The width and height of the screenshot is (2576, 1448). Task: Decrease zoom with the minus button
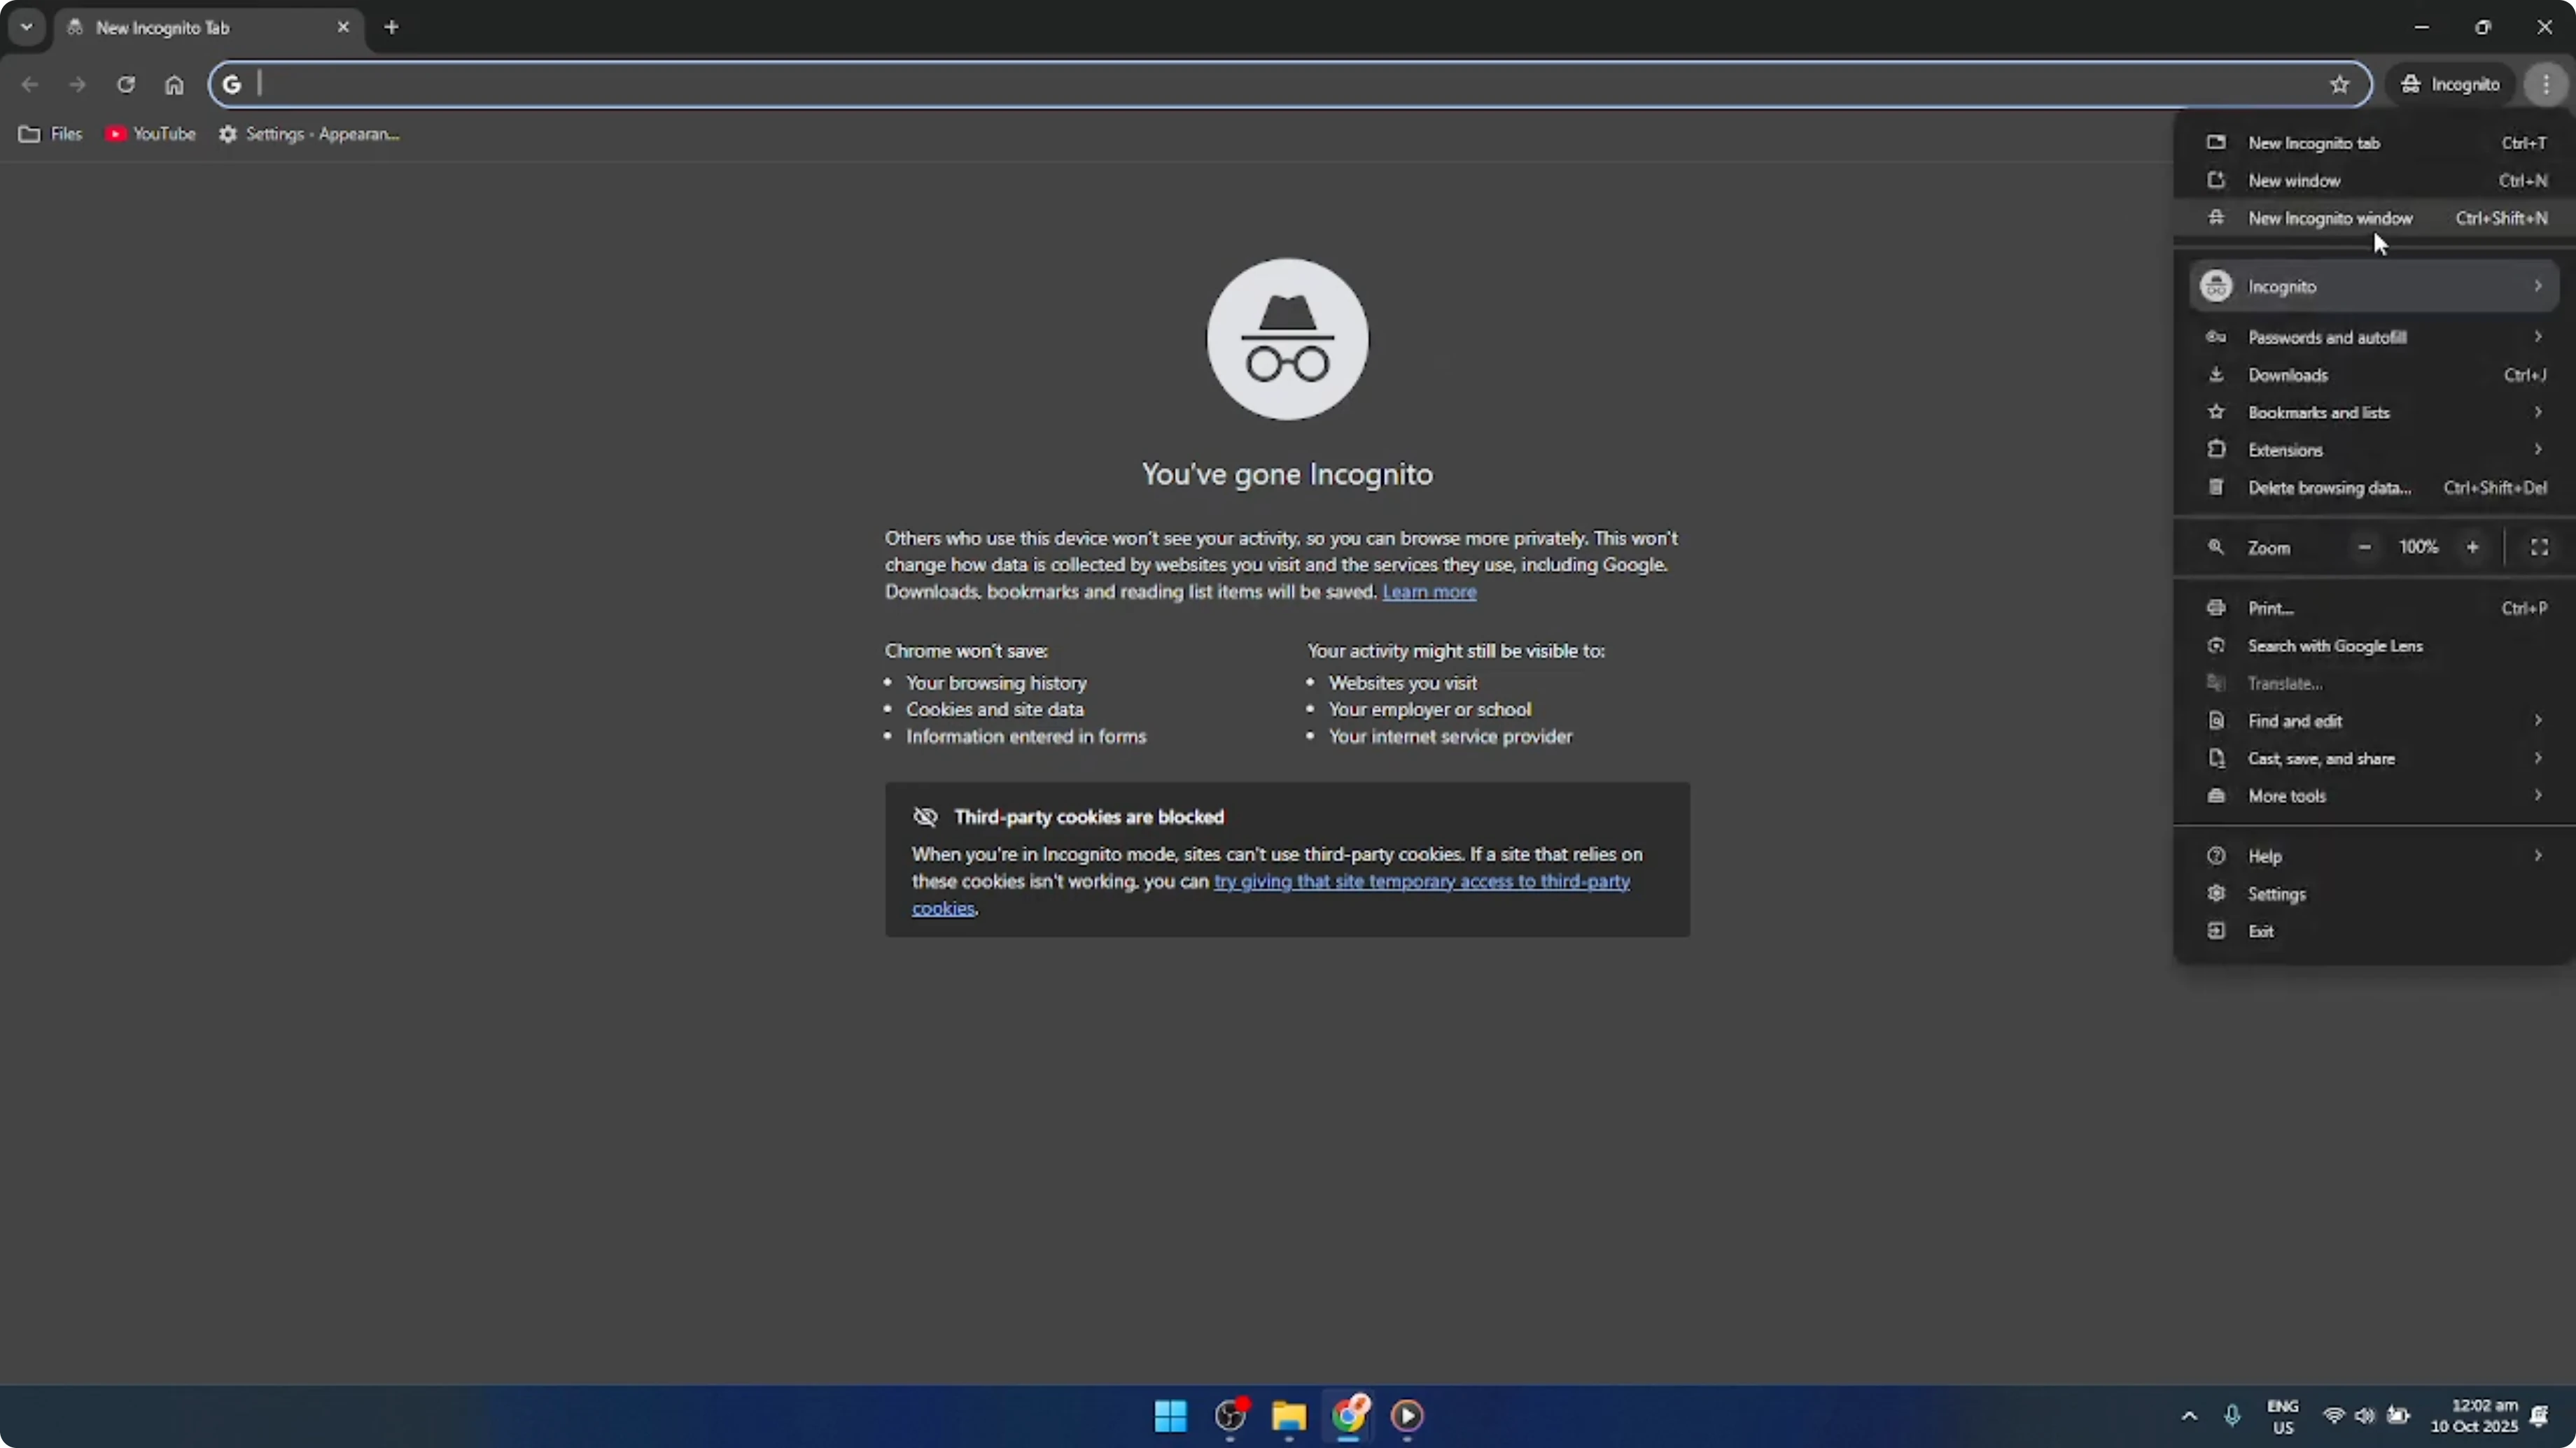coord(2364,546)
